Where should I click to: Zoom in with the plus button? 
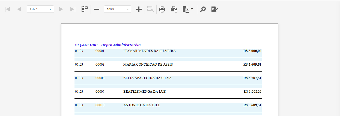pos(139,9)
